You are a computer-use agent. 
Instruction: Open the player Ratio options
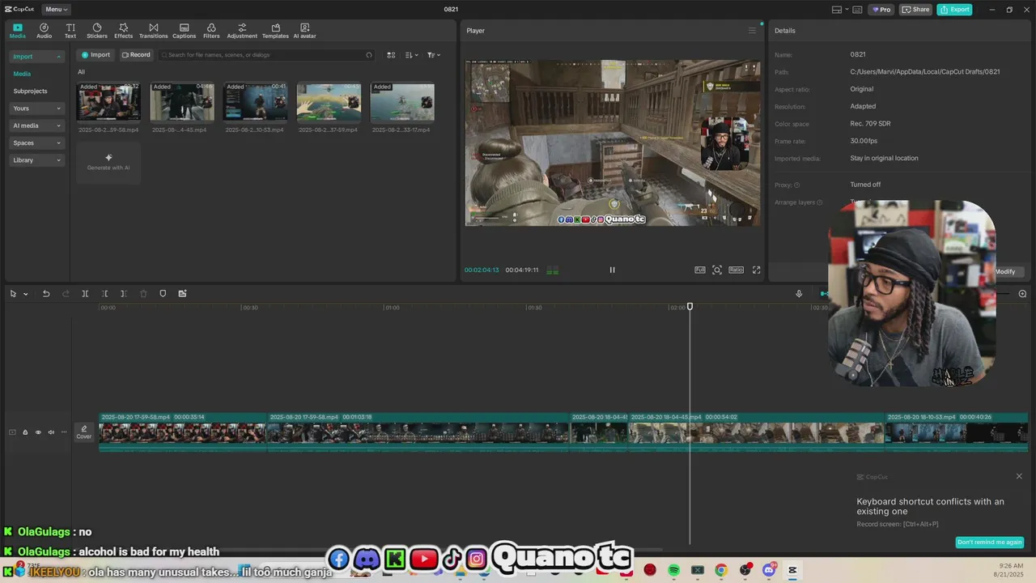[736, 270]
